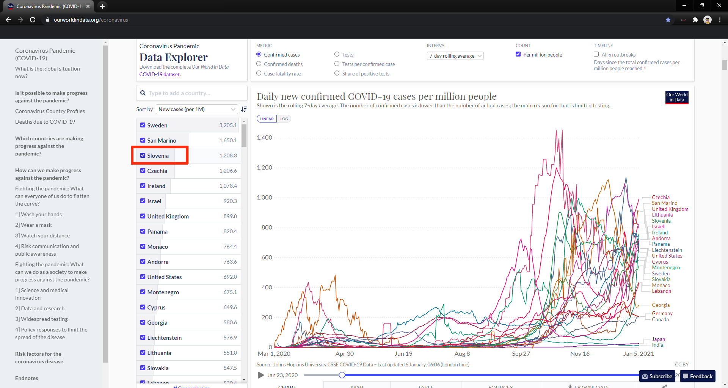Select the Confirmed deaths metric
Screen dimensions: 728x388
259,64
